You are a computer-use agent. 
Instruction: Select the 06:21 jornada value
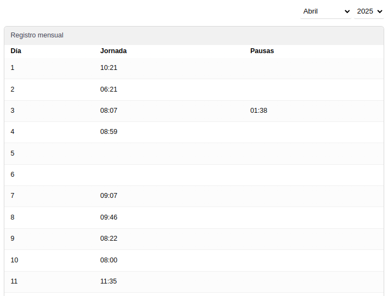coord(109,89)
